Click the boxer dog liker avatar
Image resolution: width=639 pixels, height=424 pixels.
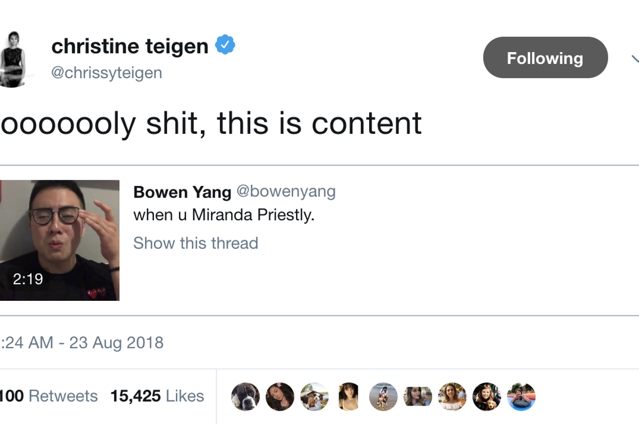[x=245, y=396]
